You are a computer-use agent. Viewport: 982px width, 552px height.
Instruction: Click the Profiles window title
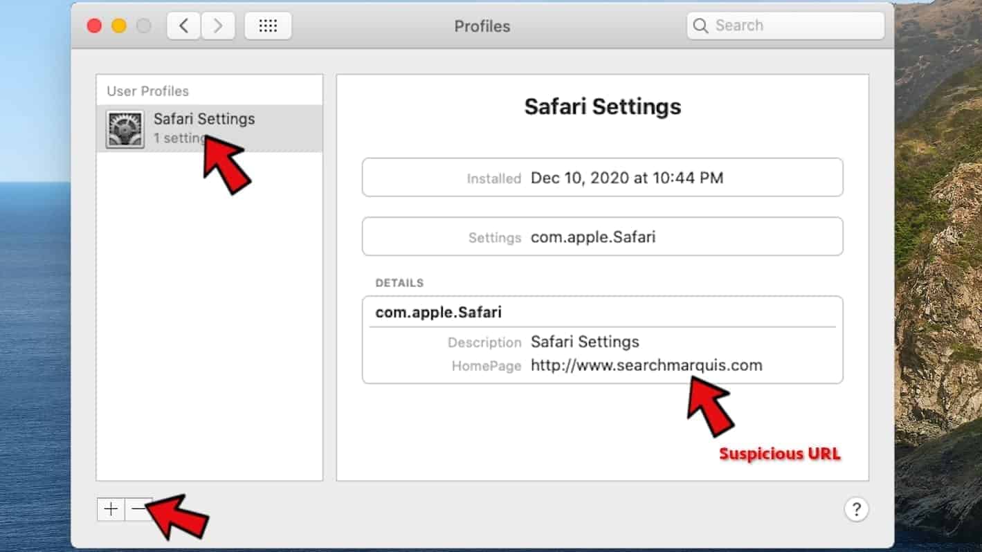[x=482, y=26]
